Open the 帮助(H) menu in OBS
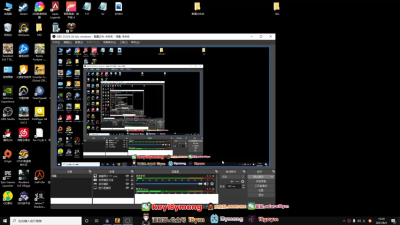The height and width of the screenshot is (225, 400). pyautogui.click(x=135, y=42)
